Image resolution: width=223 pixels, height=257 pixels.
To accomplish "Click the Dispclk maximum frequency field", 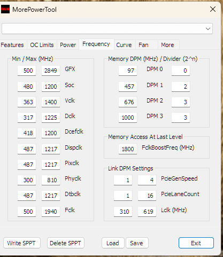I will click(x=51, y=149).
